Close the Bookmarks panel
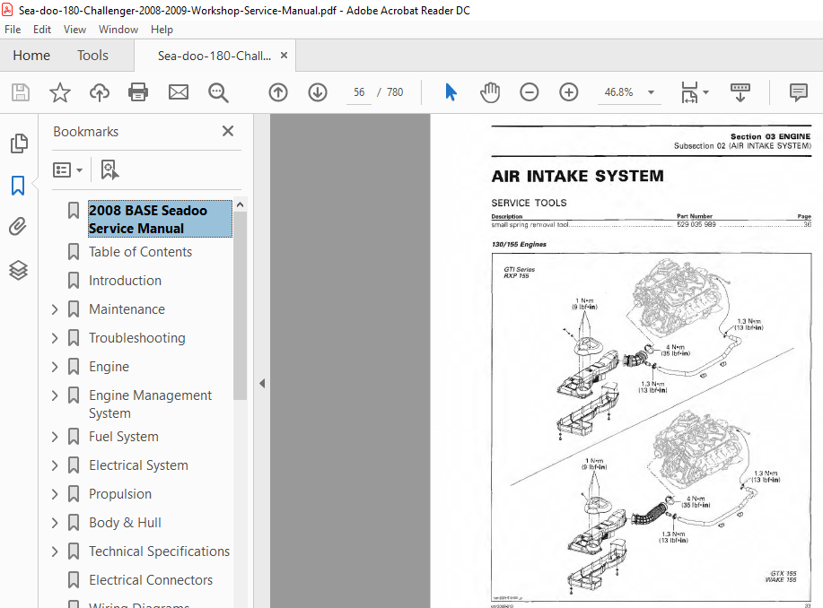823x608 pixels. click(228, 131)
